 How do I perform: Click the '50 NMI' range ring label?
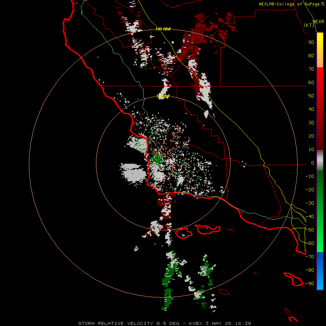[163, 96]
